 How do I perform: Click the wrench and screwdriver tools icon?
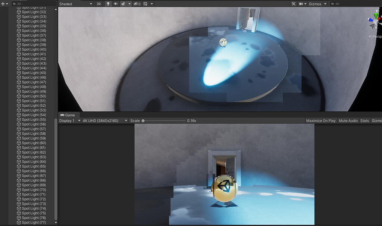tap(293, 4)
